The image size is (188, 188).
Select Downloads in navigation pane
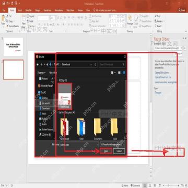point(44,108)
